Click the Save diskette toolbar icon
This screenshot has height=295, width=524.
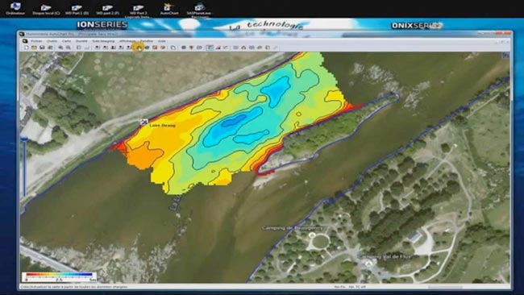(42, 48)
